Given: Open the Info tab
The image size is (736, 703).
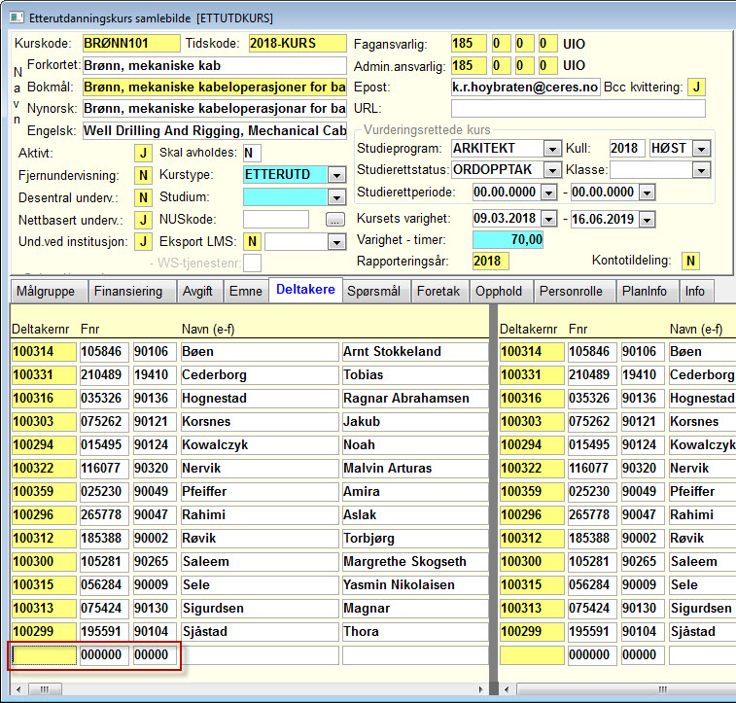Looking at the screenshot, I should (x=696, y=292).
